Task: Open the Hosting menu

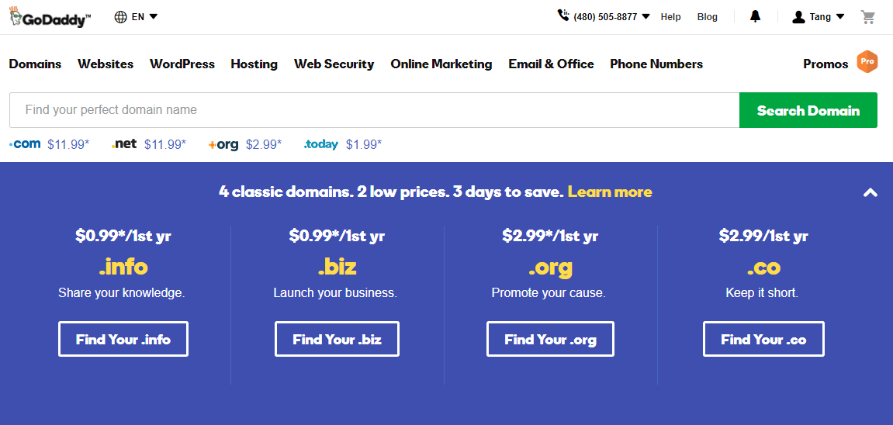Action: click(x=254, y=64)
